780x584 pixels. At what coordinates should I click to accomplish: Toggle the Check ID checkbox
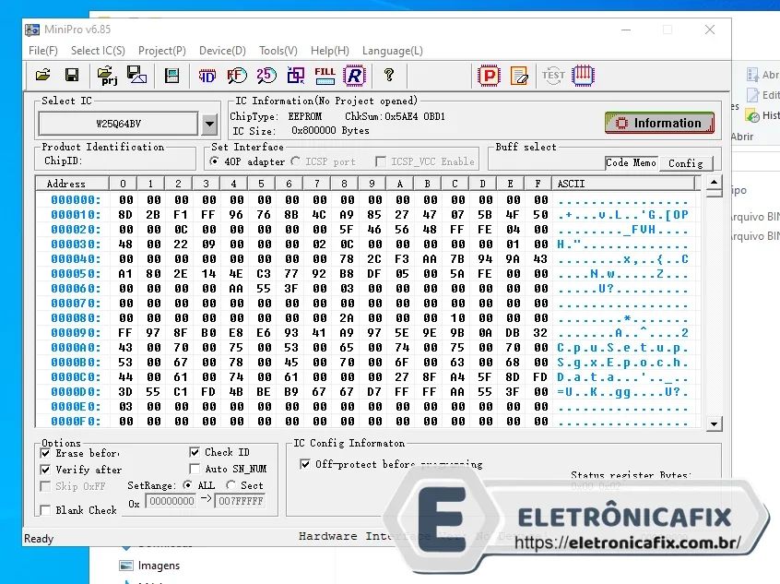[x=195, y=452]
